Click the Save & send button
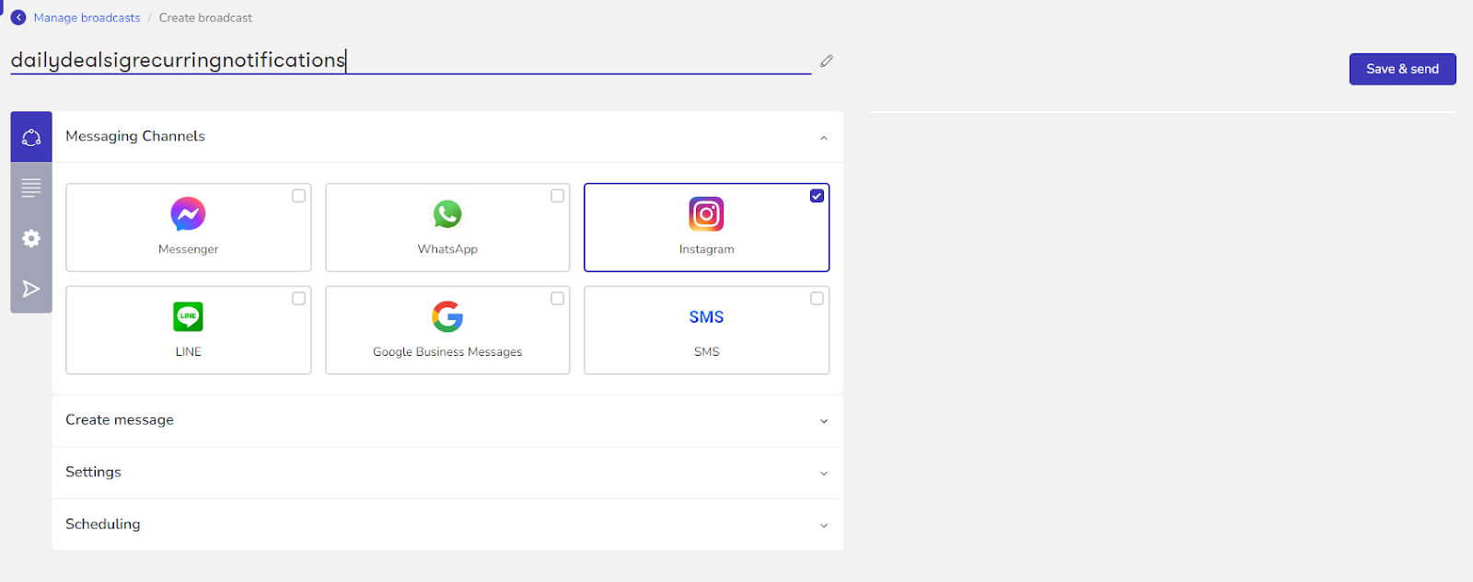Viewport: 1473px width, 582px height. pos(1402,69)
